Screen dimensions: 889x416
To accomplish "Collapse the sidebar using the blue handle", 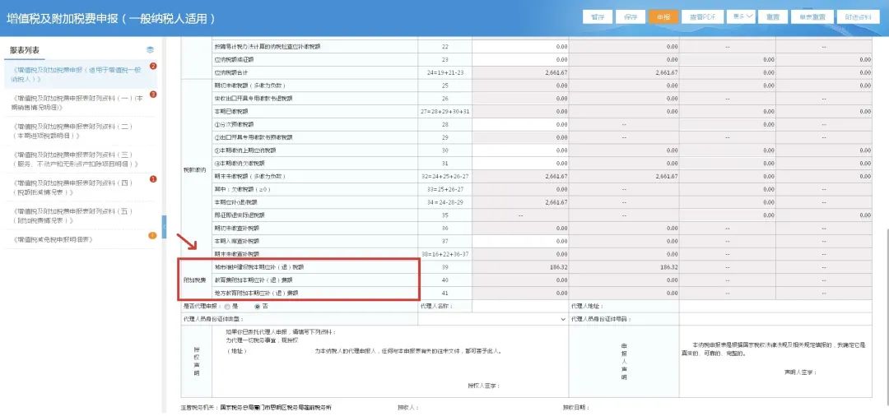I will [x=164, y=226].
